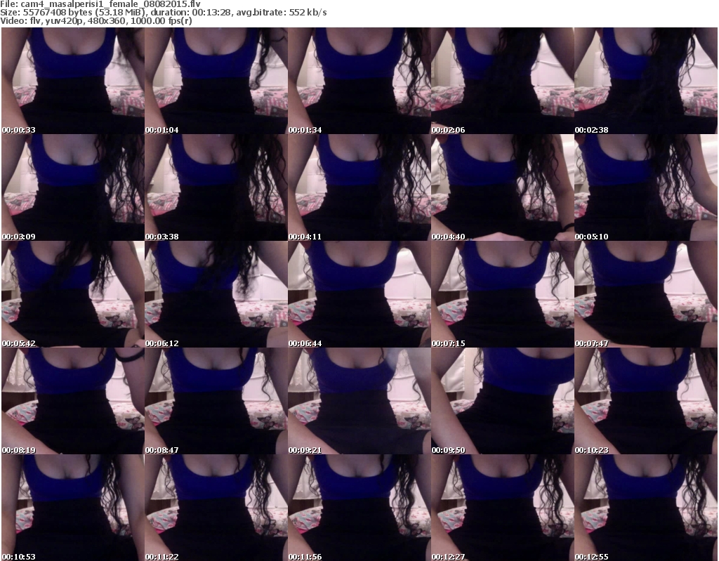Click the frame at 00:11:22

pos(216,508)
